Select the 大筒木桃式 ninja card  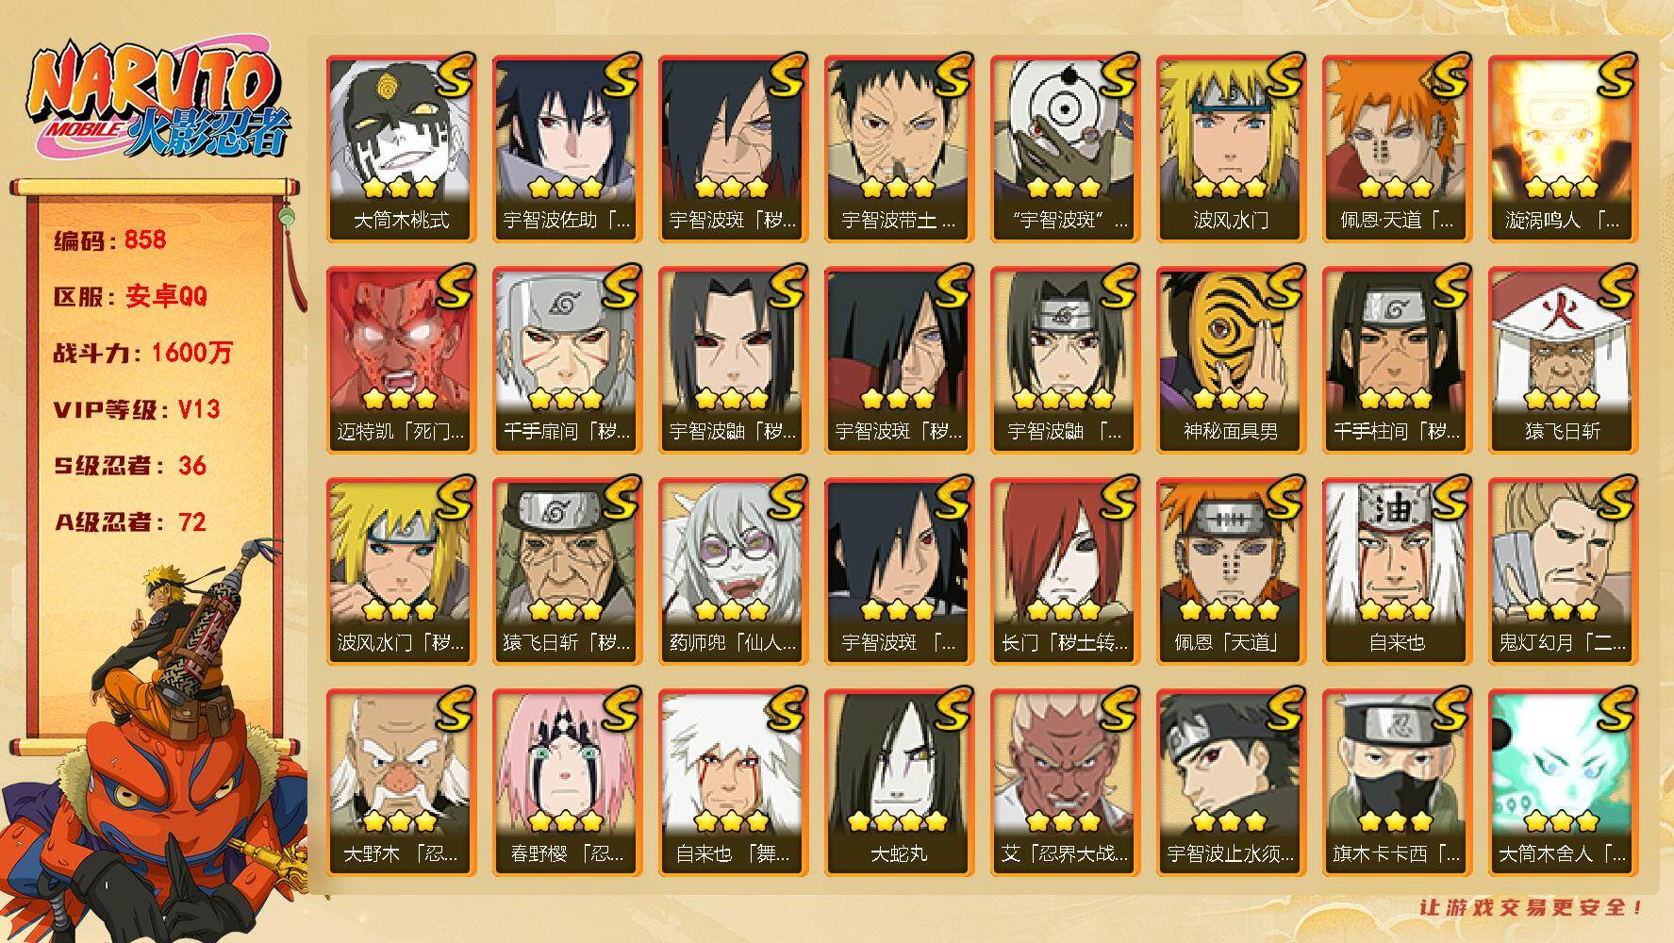pos(401,148)
